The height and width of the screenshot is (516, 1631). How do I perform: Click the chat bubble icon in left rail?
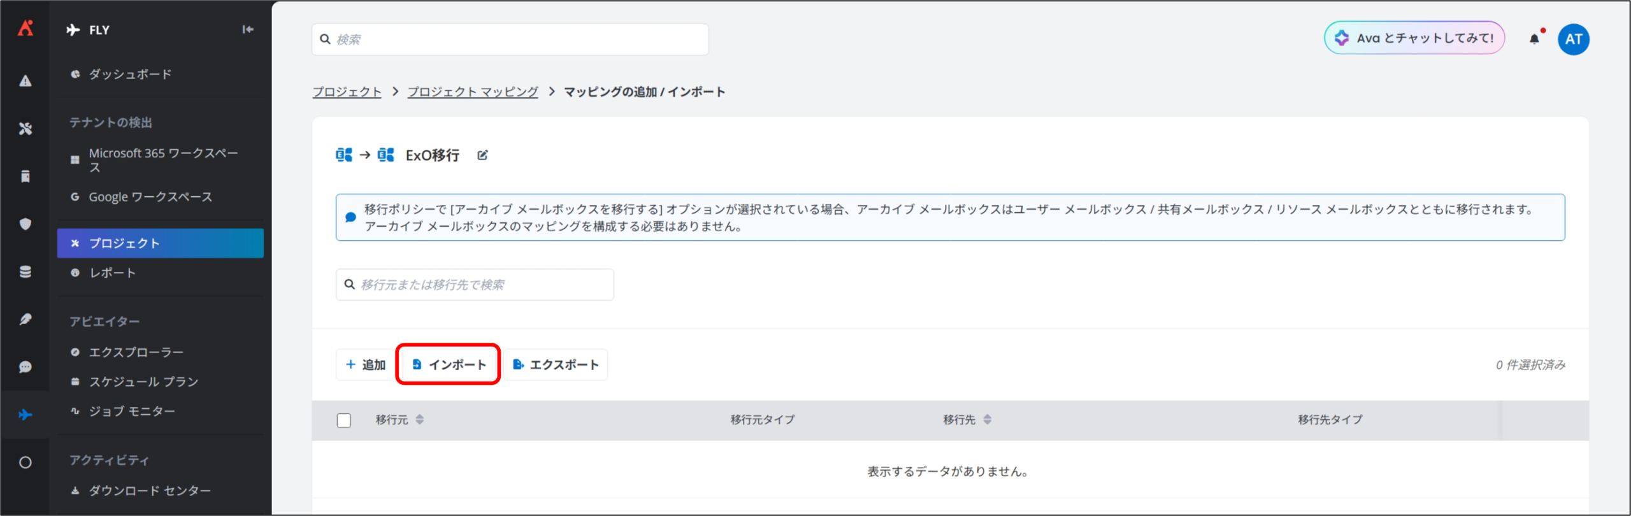(25, 367)
